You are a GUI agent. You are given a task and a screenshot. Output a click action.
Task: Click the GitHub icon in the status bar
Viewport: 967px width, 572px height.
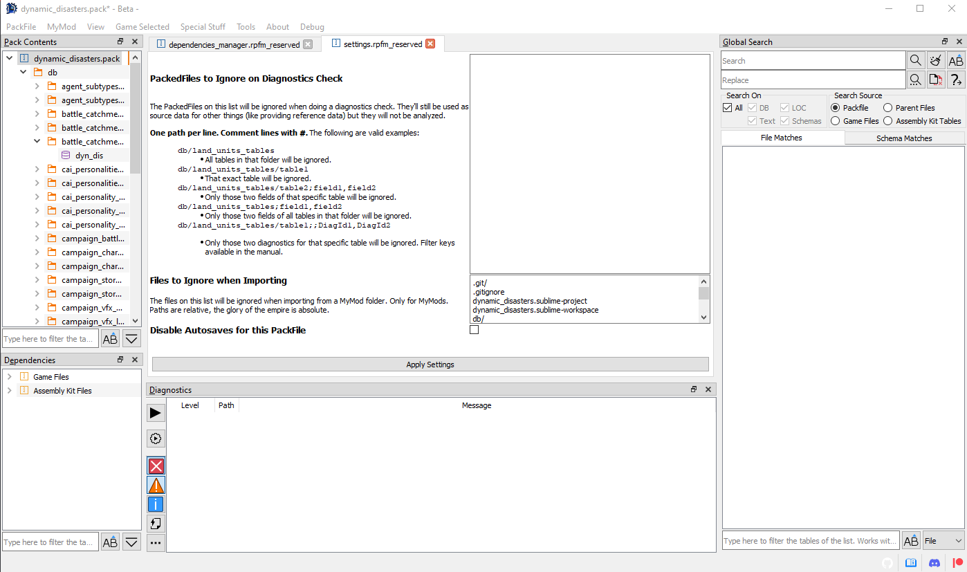pyautogui.click(x=887, y=563)
